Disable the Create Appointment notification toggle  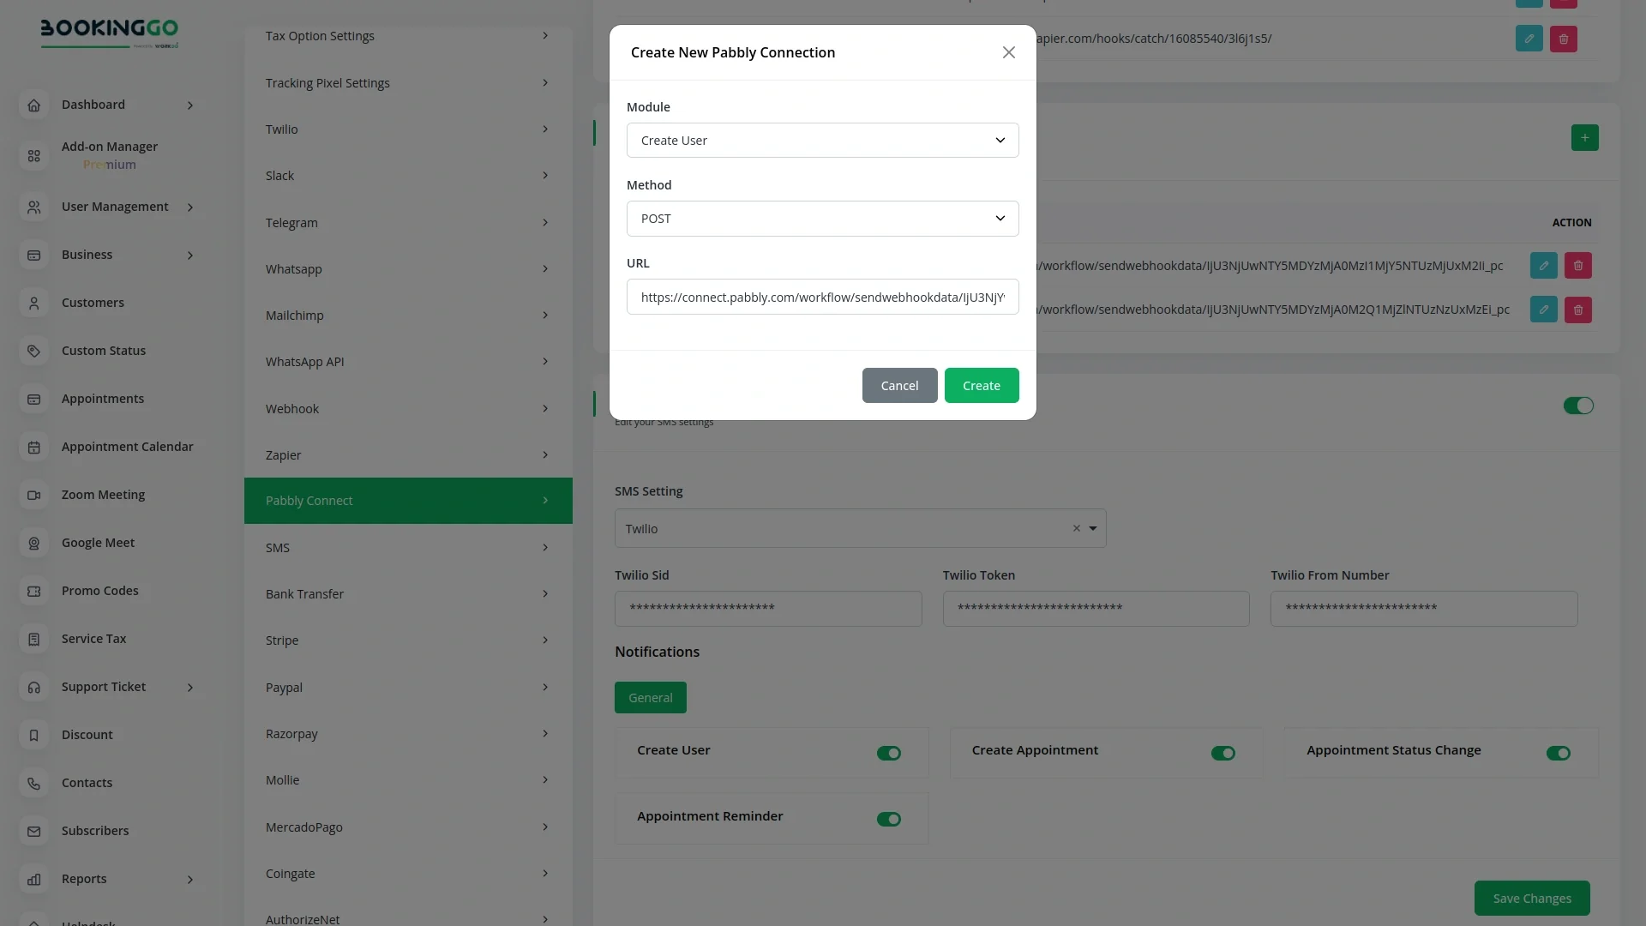[x=1222, y=754]
